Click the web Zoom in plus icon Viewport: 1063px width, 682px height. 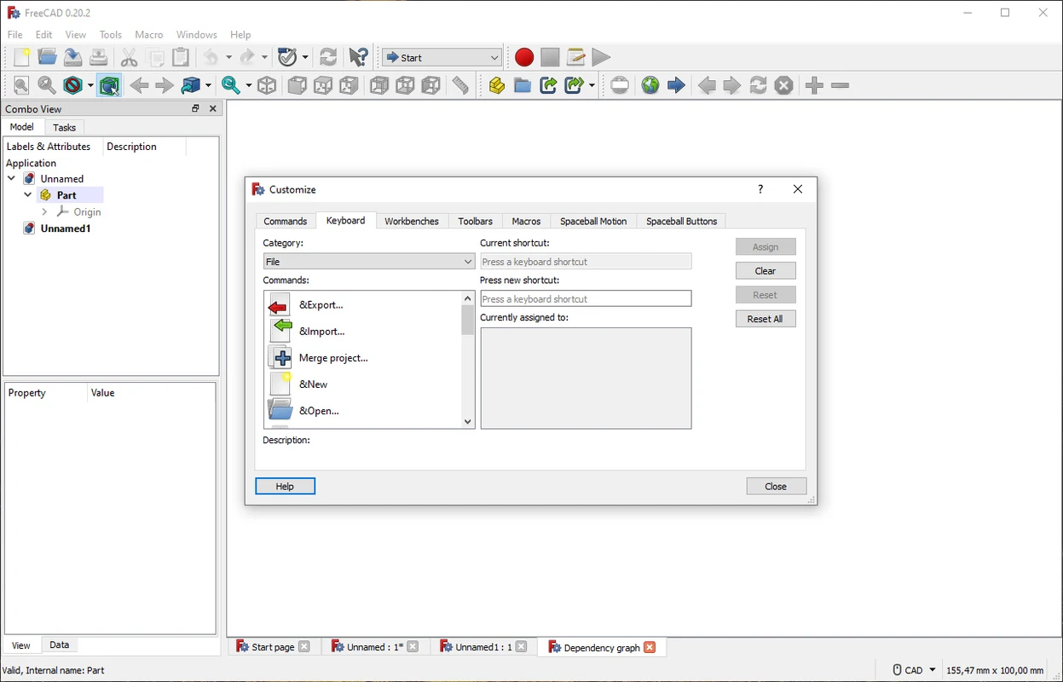814,85
